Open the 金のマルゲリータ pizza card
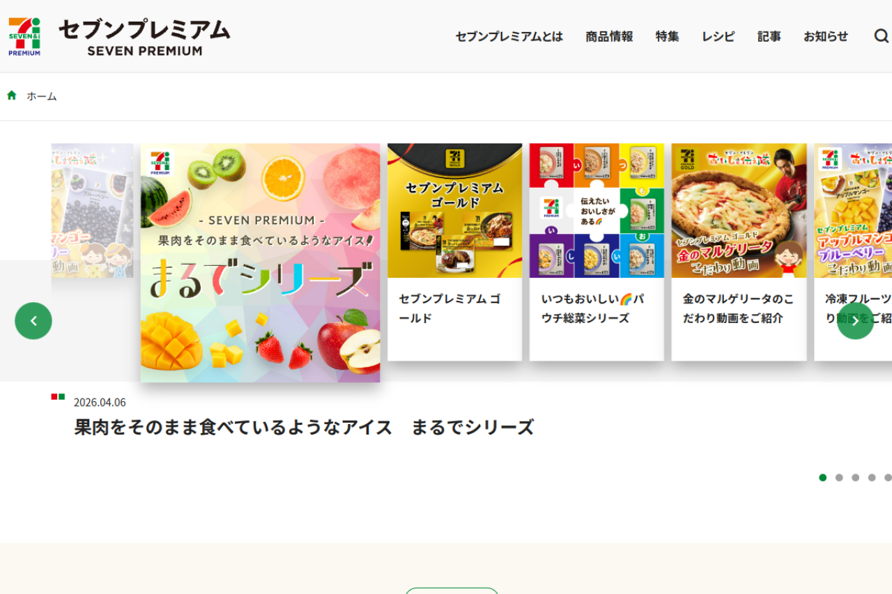Viewport: 892px width, 594px height. 739,252
